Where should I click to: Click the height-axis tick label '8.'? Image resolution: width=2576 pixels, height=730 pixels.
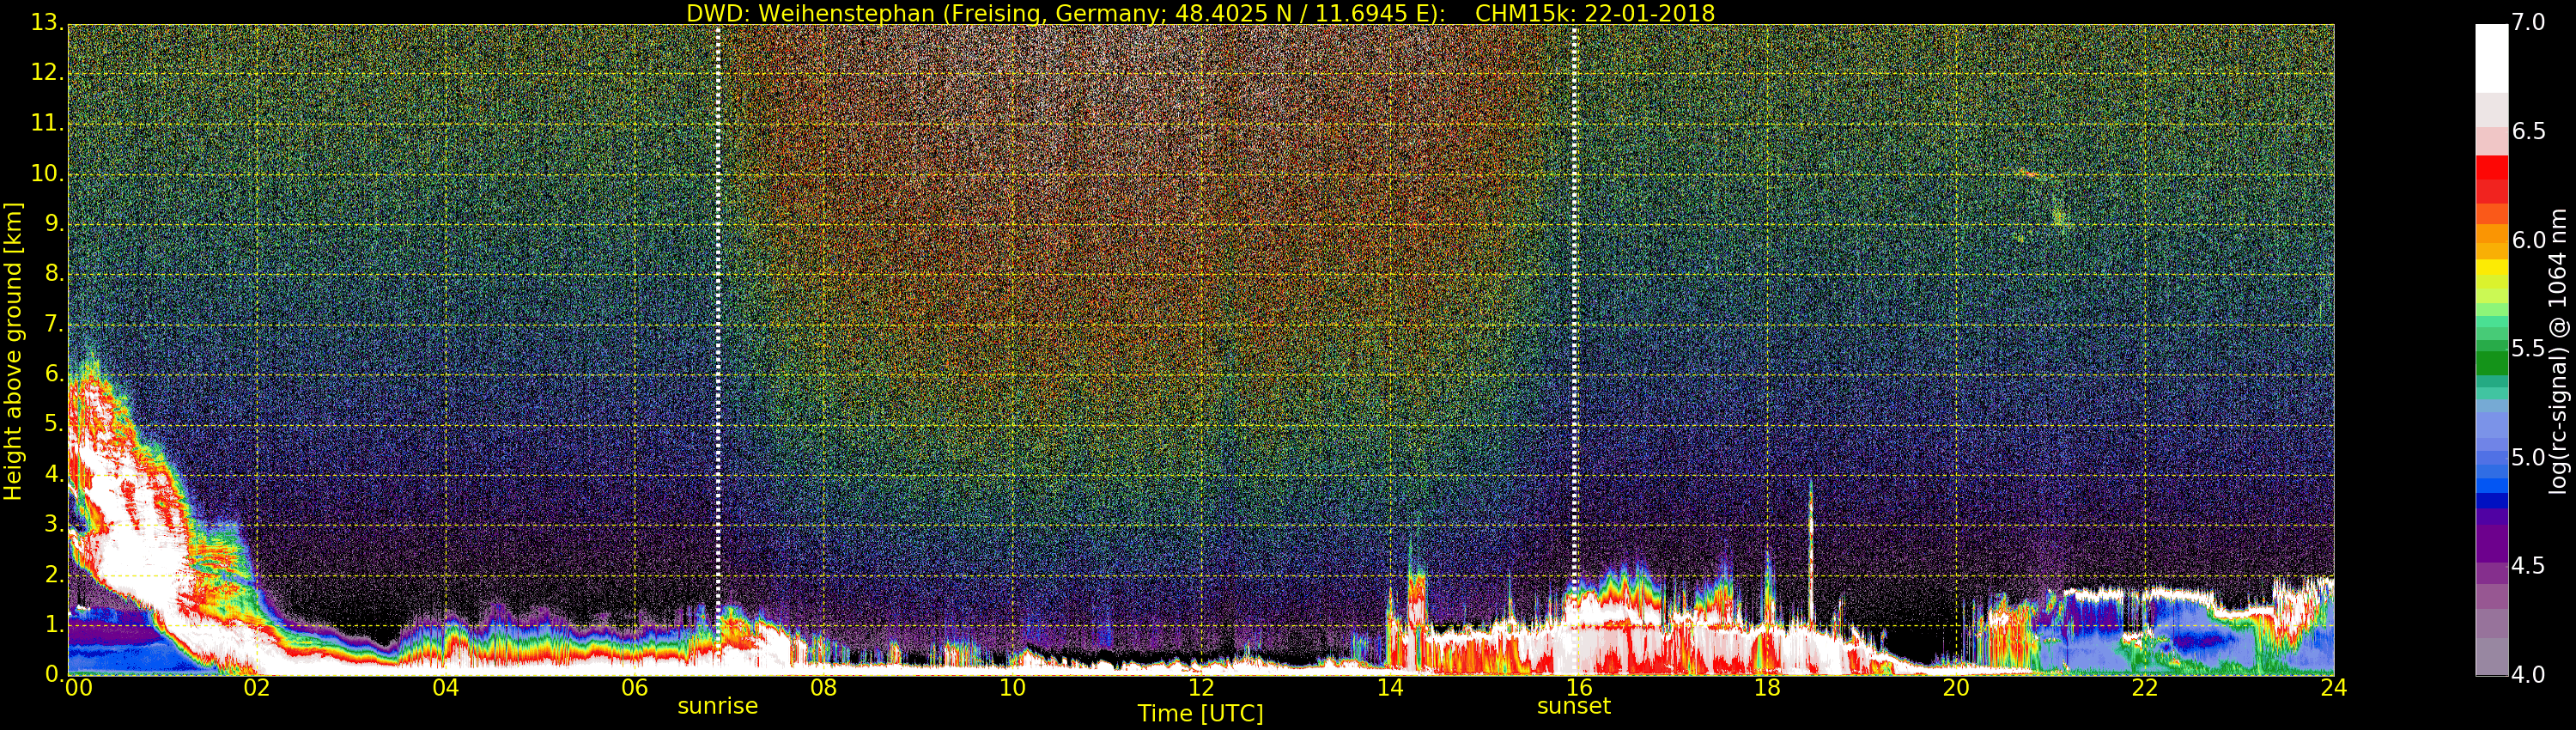[x=54, y=273]
